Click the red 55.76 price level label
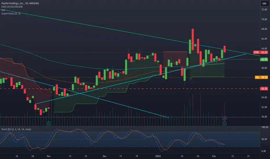 click(264, 89)
